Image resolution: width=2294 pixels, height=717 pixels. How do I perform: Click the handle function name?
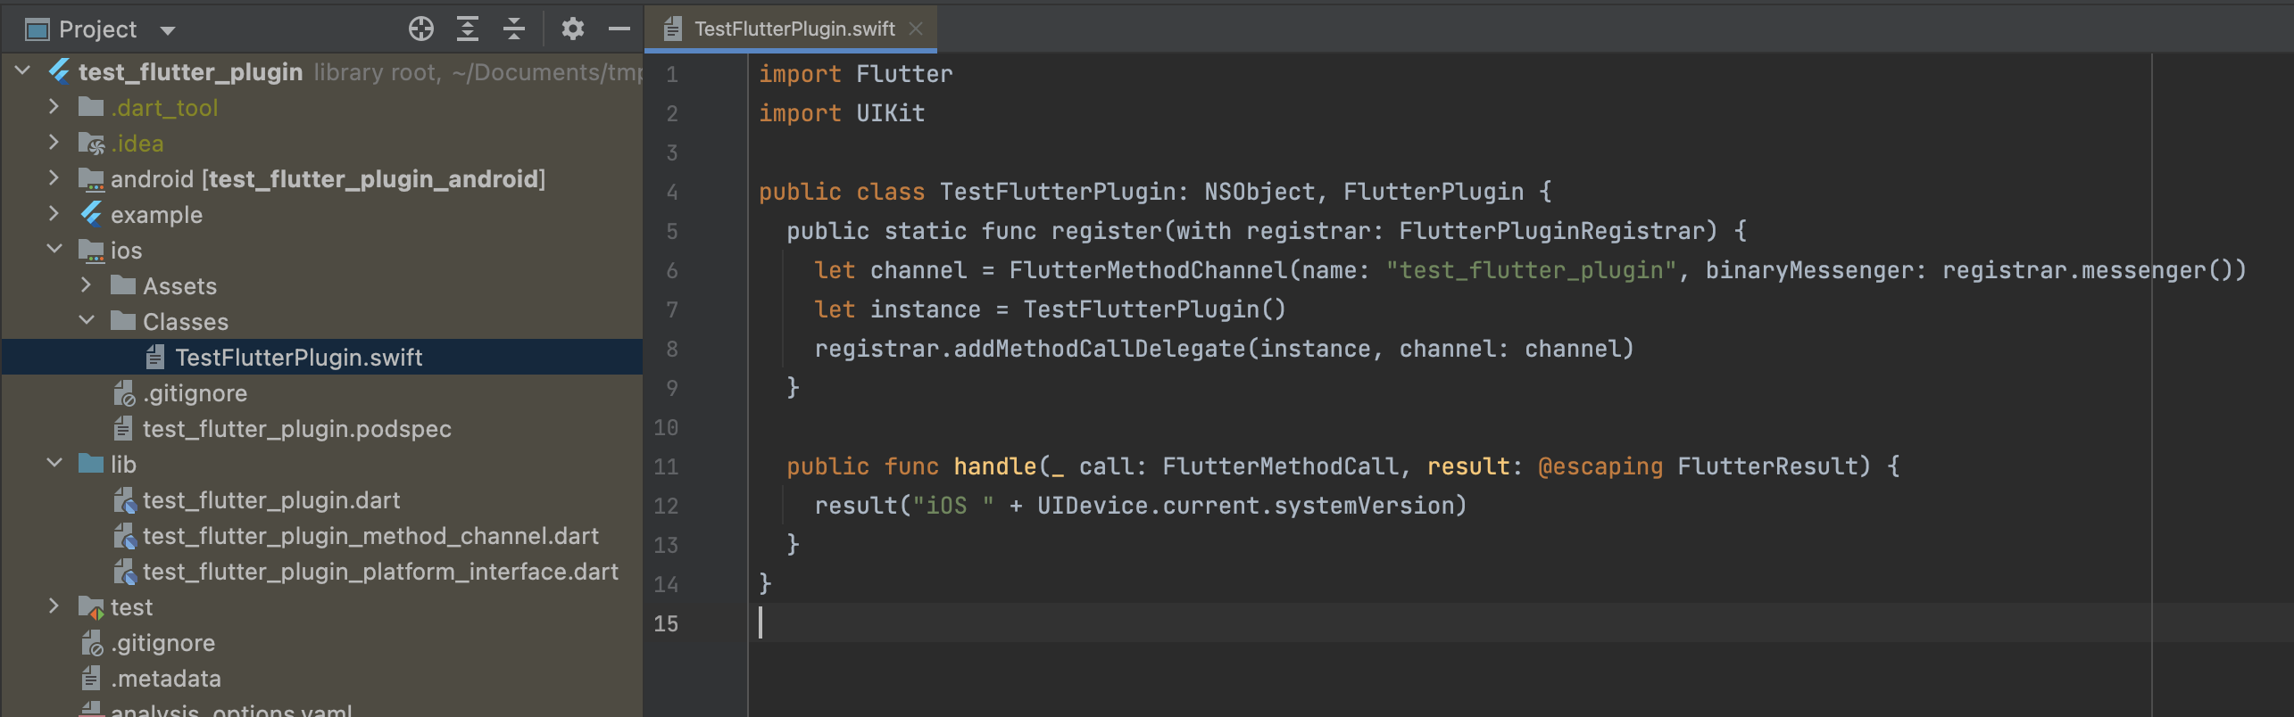994,466
